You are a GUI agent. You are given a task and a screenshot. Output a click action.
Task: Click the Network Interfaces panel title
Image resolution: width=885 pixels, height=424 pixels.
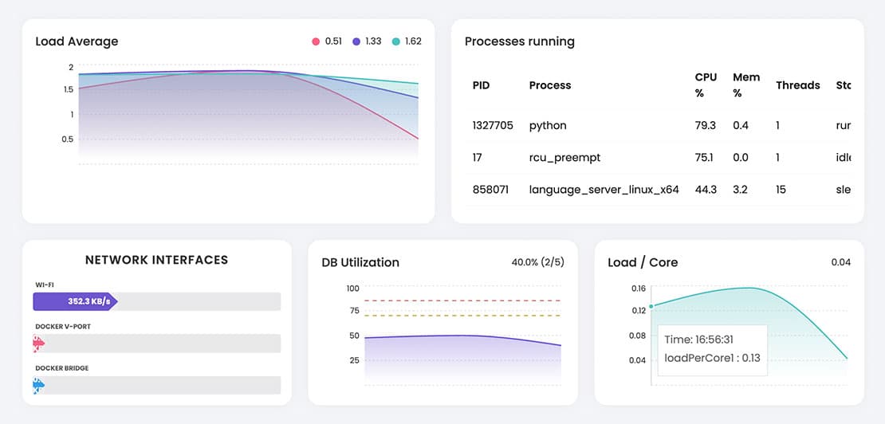(156, 260)
